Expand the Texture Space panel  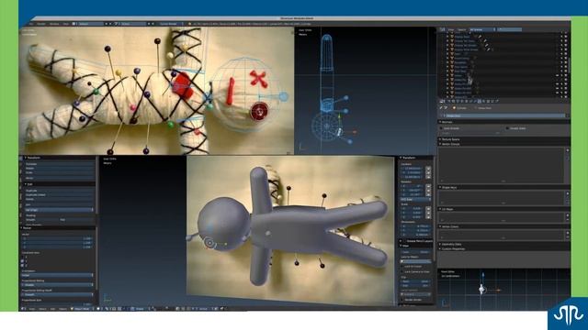point(451,139)
